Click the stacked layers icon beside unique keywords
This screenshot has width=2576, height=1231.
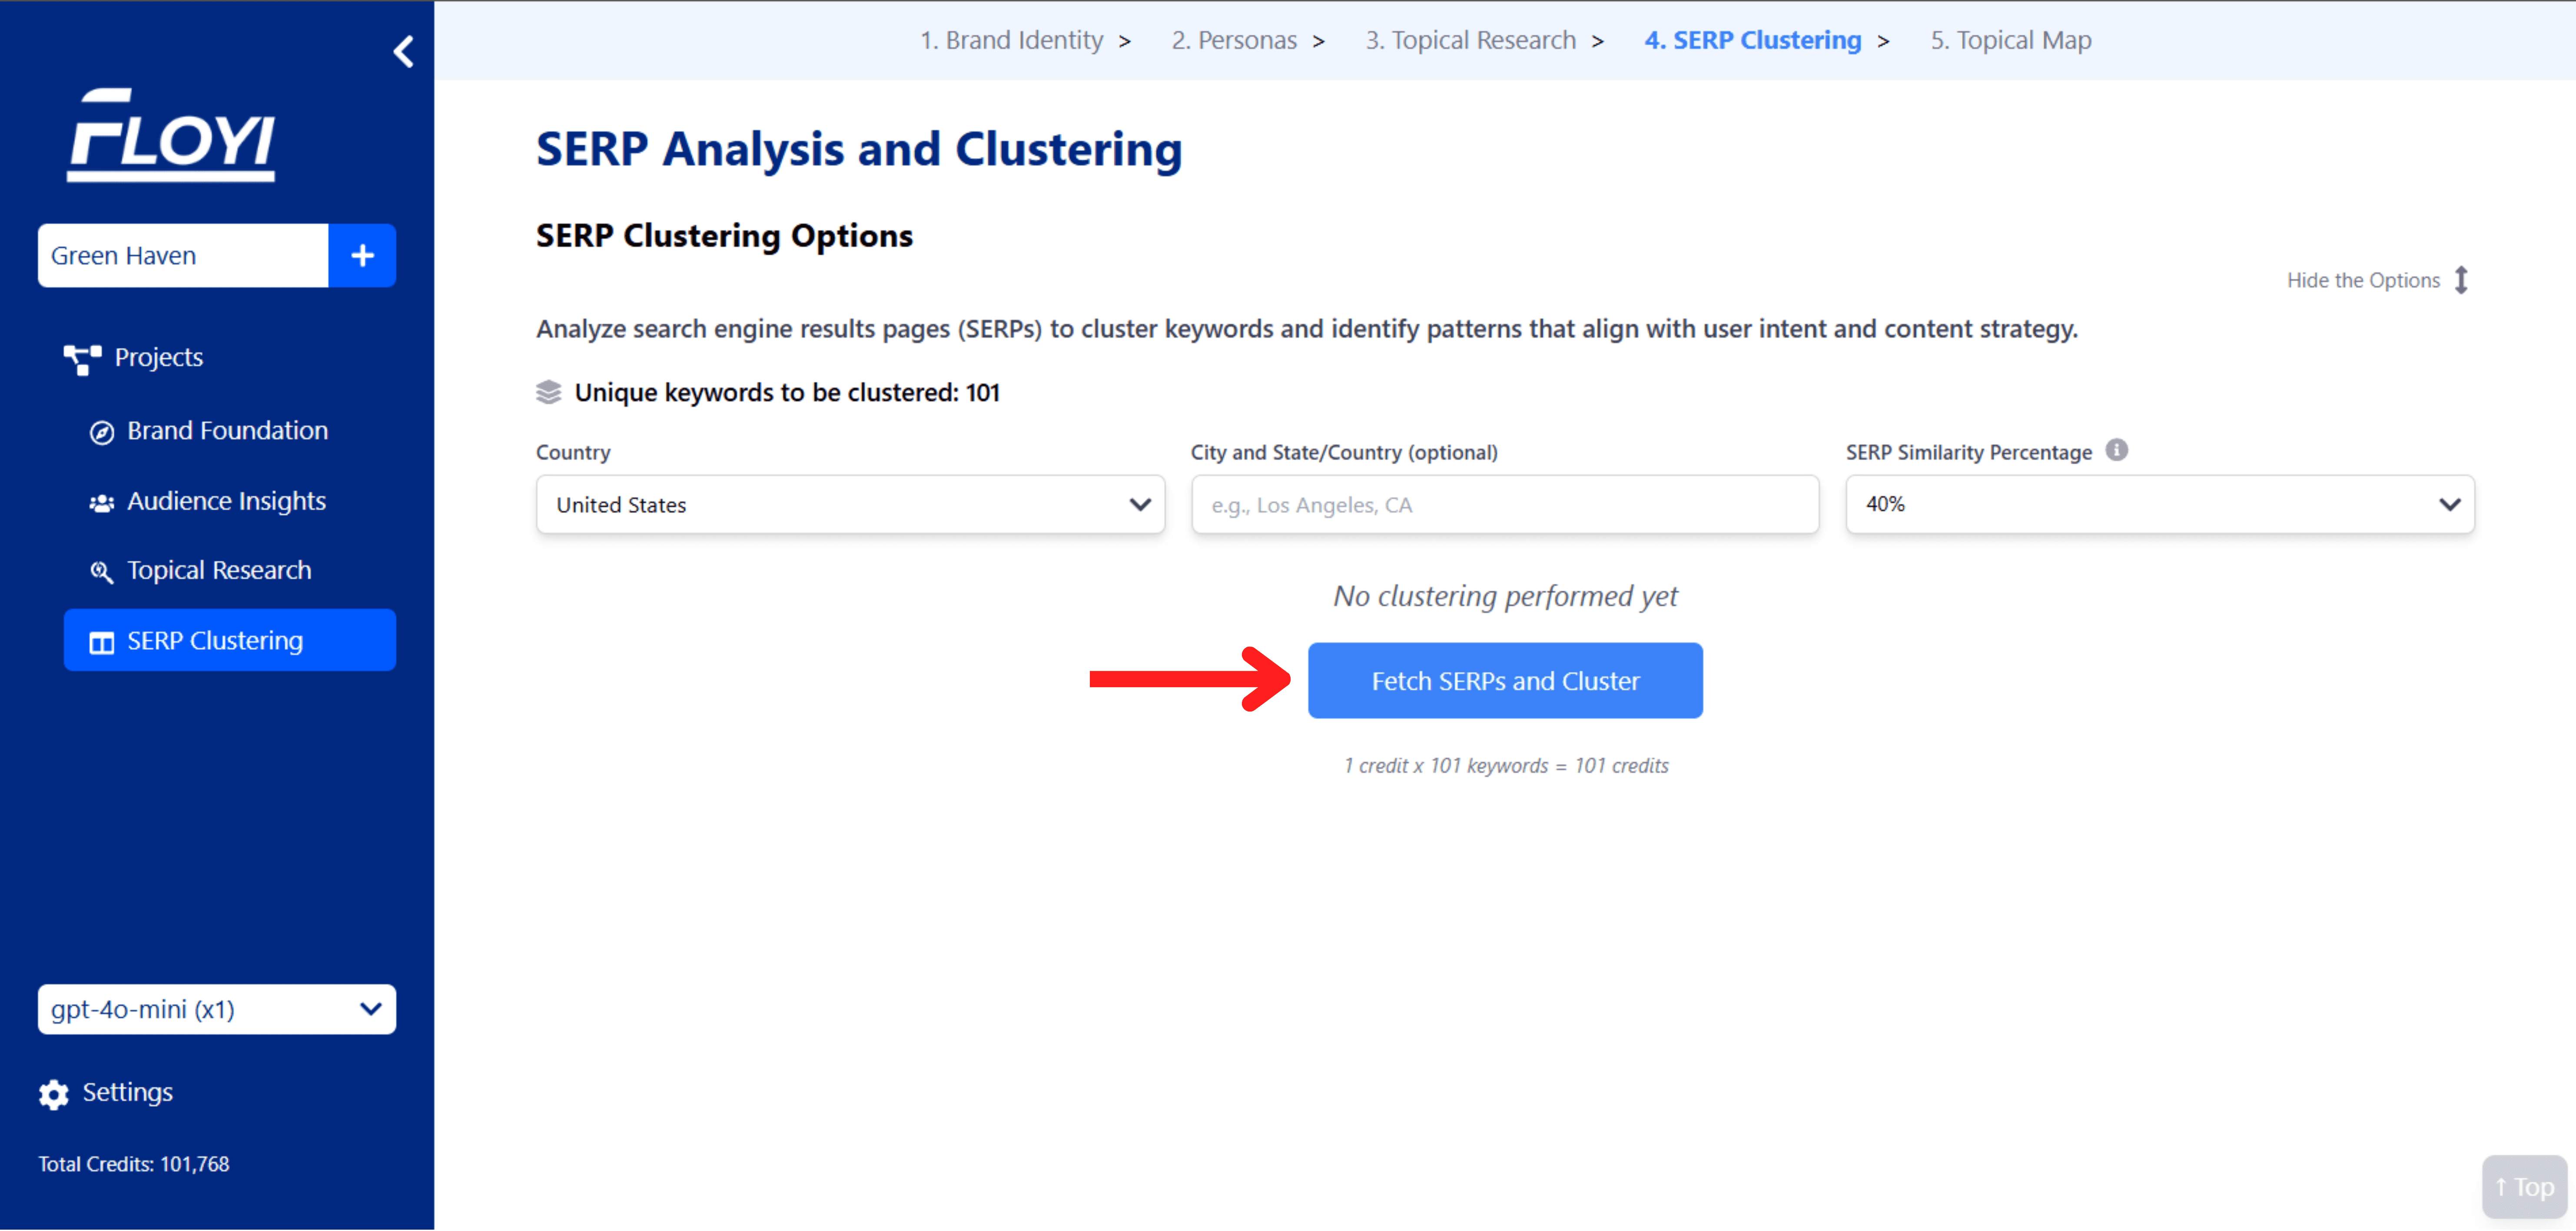coord(548,392)
